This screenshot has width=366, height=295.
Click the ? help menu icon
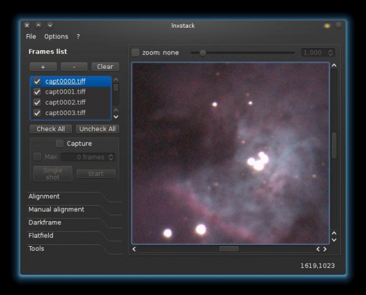tap(78, 37)
